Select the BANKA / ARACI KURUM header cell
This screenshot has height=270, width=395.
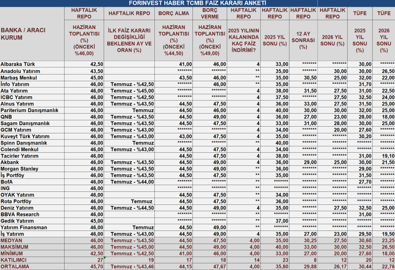23,34
